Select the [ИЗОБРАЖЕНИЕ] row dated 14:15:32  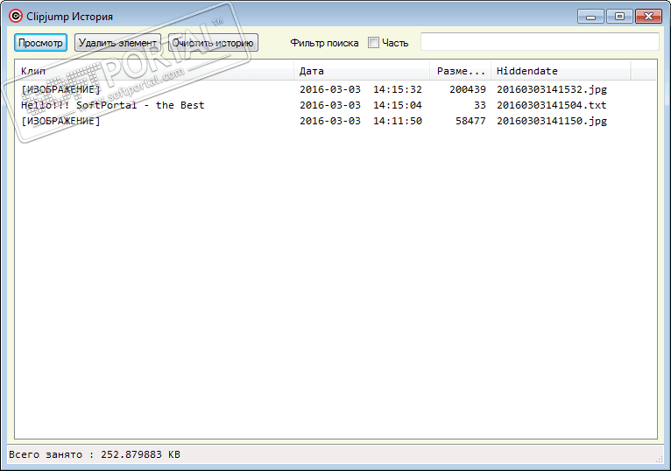tap(335, 89)
